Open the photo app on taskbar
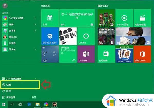Screen dimensions: 154x108 point(55,105)
